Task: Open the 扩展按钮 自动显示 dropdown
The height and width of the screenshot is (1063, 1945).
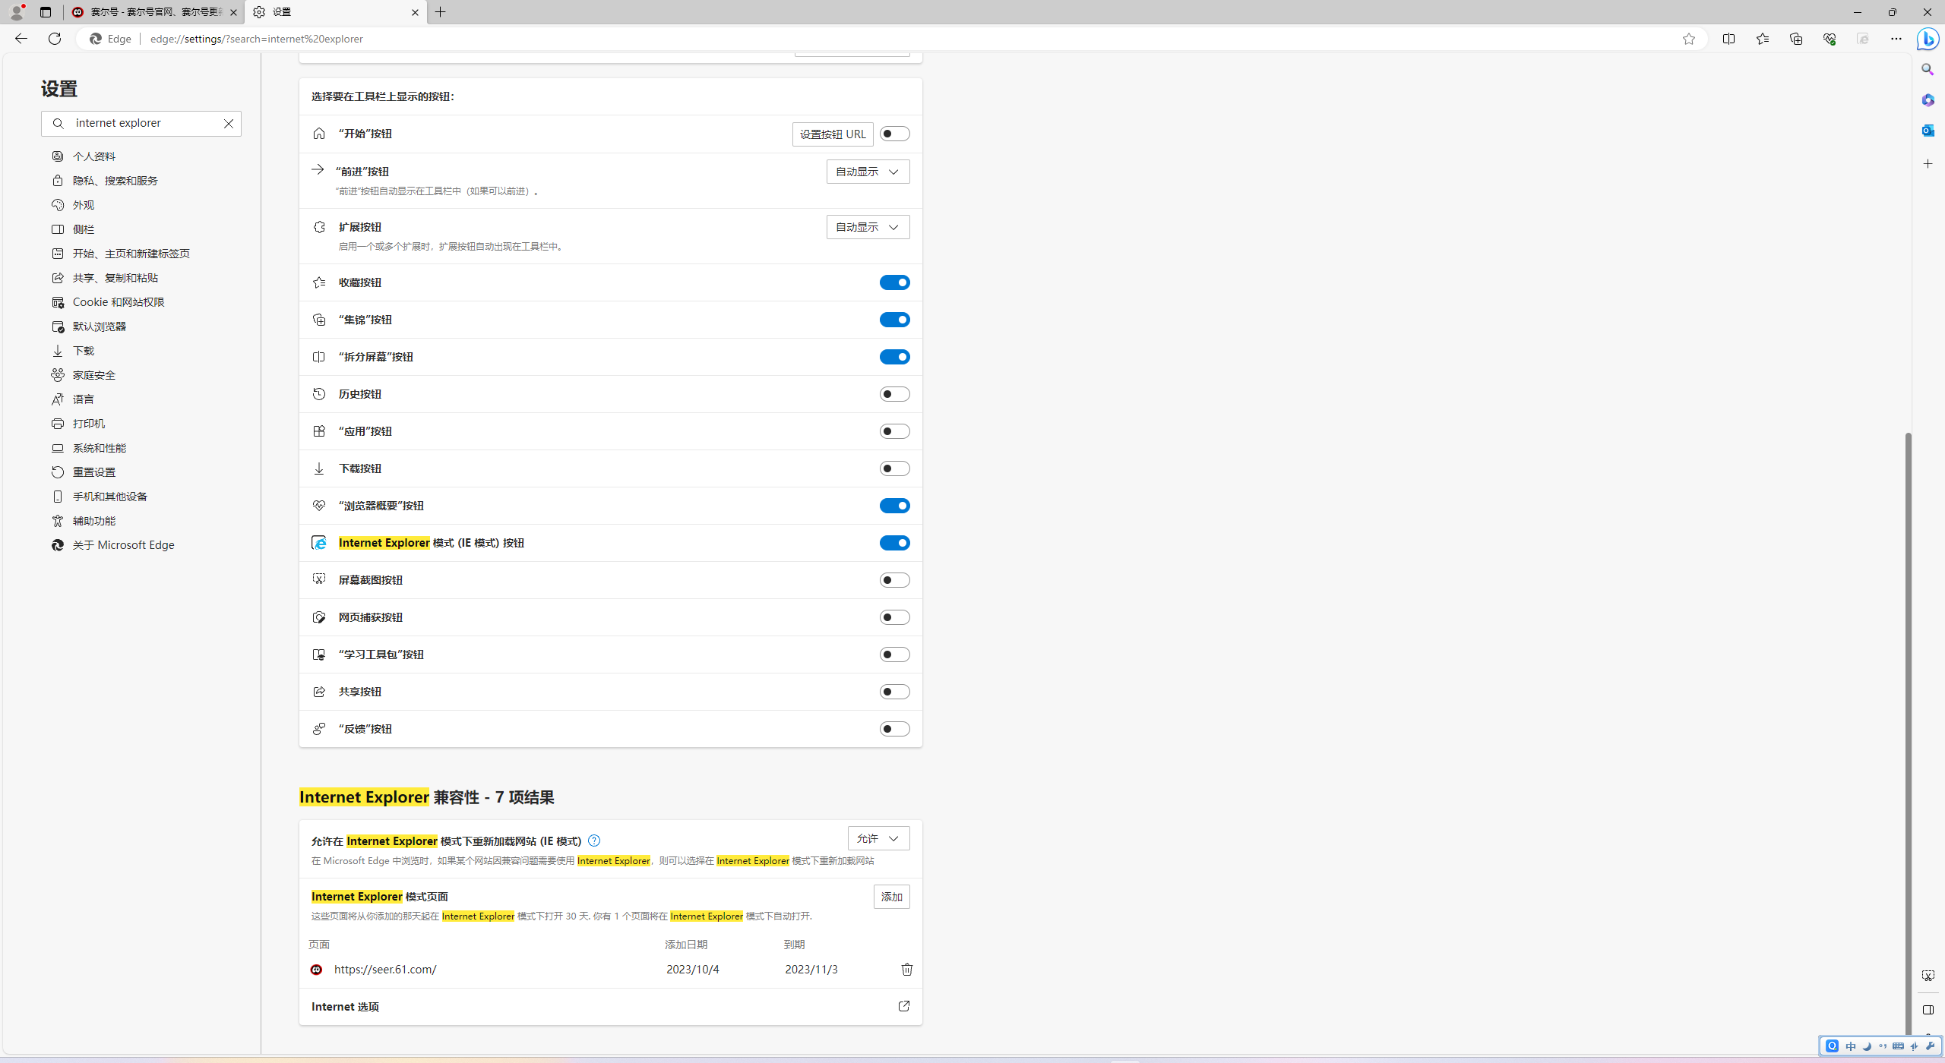Action: (868, 227)
